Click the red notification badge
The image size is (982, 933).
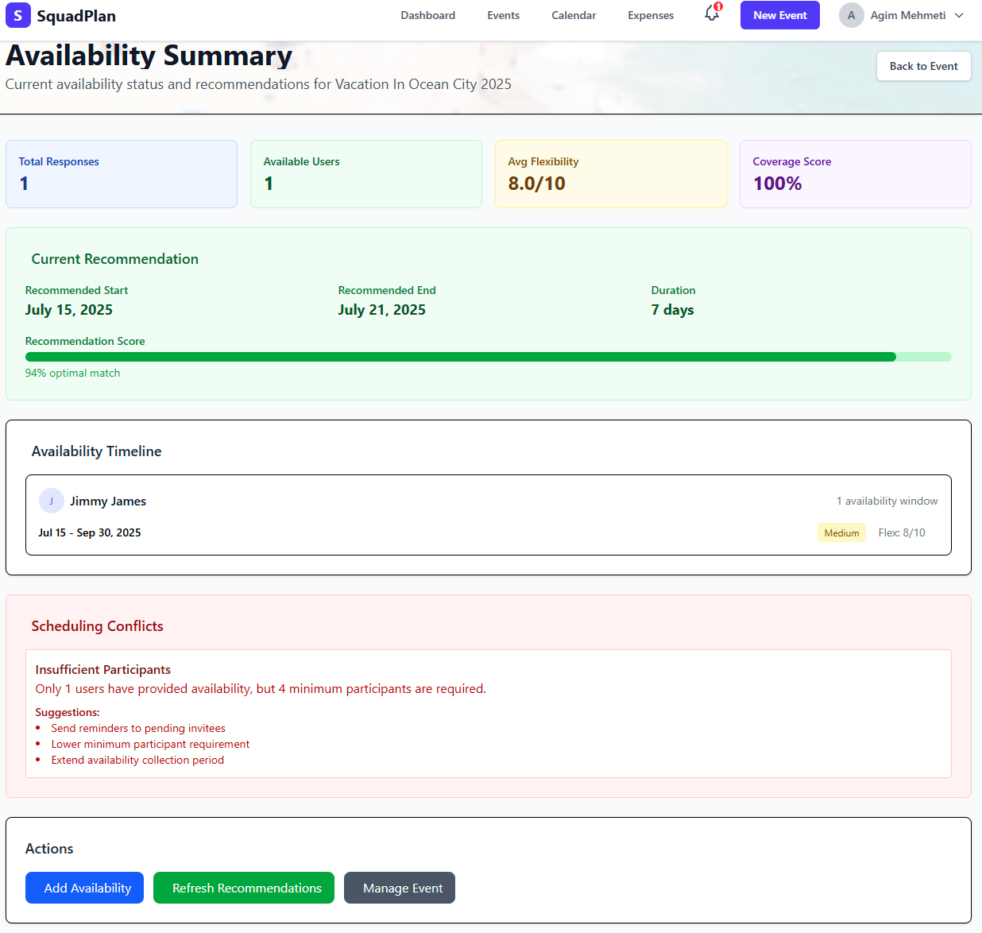click(717, 6)
